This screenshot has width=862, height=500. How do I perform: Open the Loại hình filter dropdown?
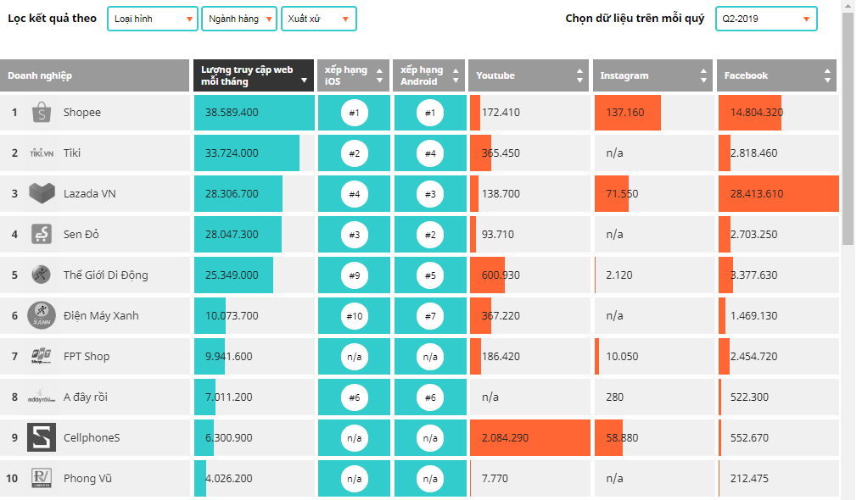pos(153,19)
